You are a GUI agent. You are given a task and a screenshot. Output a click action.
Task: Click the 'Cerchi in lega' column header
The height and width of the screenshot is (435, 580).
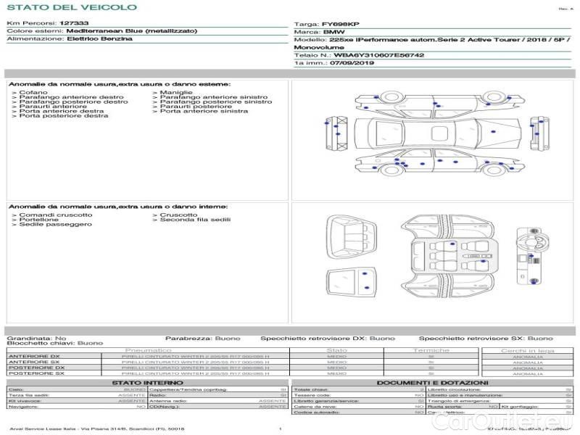(x=528, y=351)
